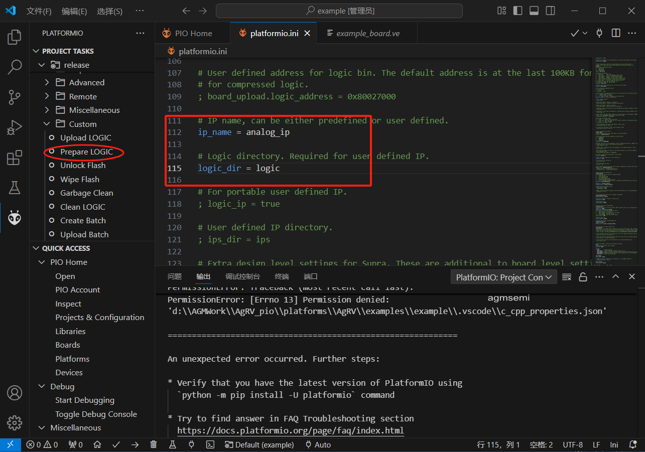Viewport: 645px width, 452px height.
Task: Open PlatformIO terminal icon in status bar
Action: [211, 444]
